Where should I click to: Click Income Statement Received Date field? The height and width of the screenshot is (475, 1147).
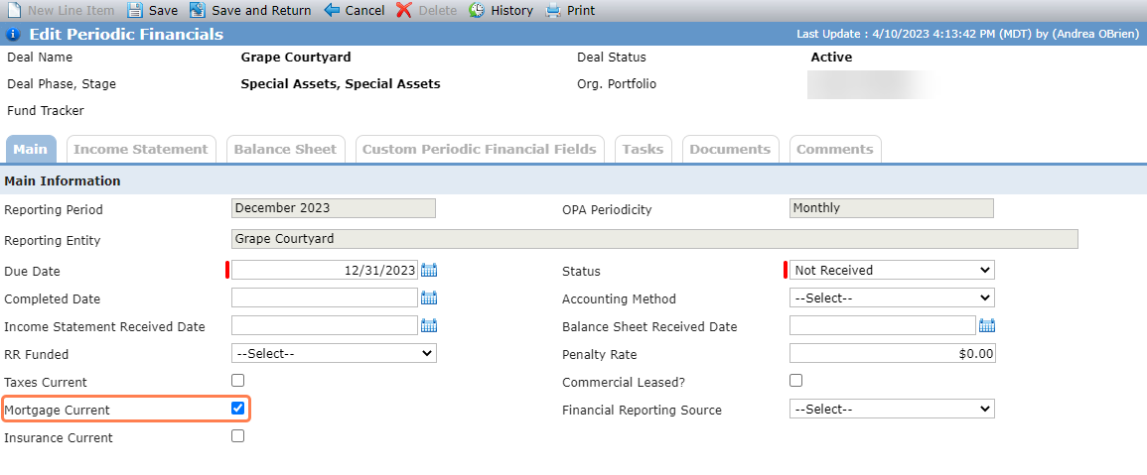tap(325, 326)
